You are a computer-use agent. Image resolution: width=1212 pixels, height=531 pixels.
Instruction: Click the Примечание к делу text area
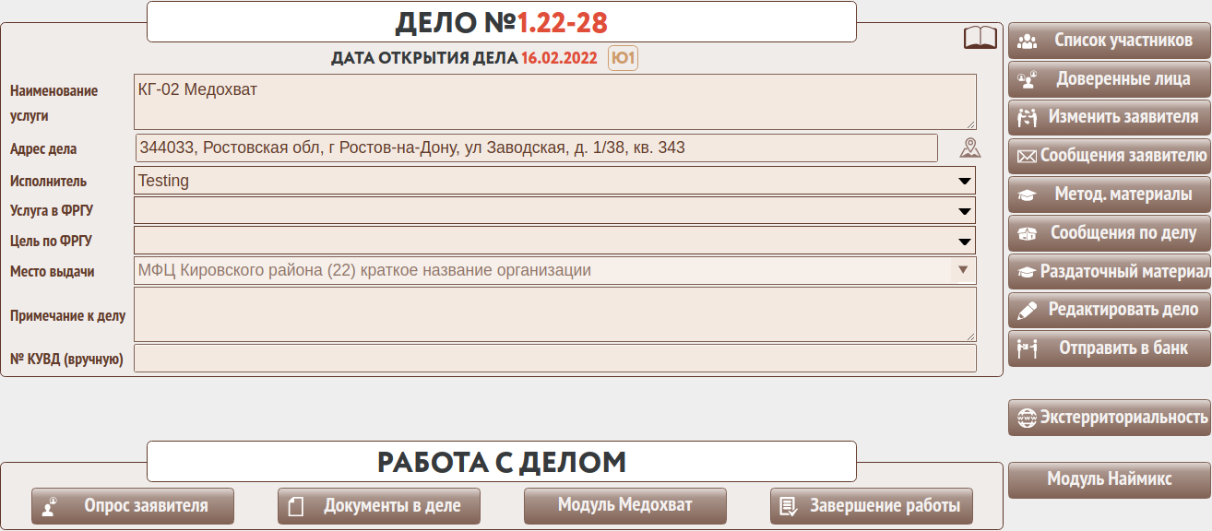(554, 314)
